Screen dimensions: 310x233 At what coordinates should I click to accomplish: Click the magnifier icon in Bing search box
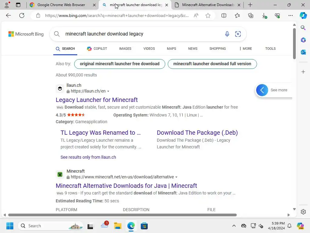pos(57,34)
